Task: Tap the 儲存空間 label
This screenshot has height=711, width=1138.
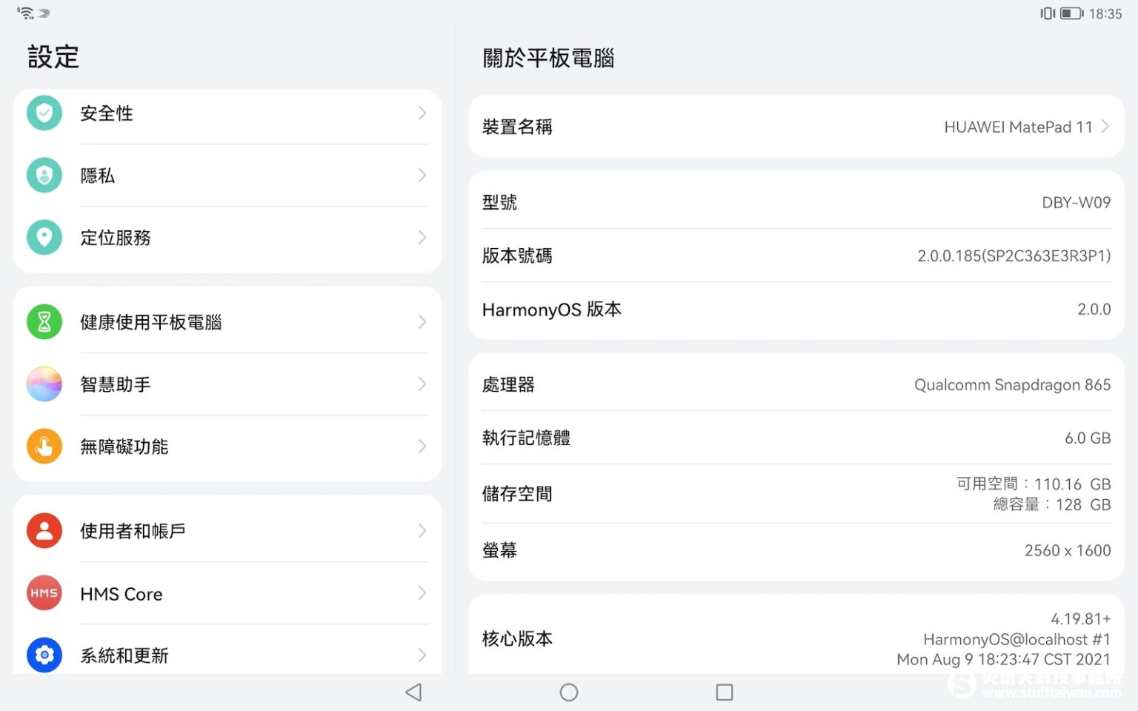Action: pos(517,494)
